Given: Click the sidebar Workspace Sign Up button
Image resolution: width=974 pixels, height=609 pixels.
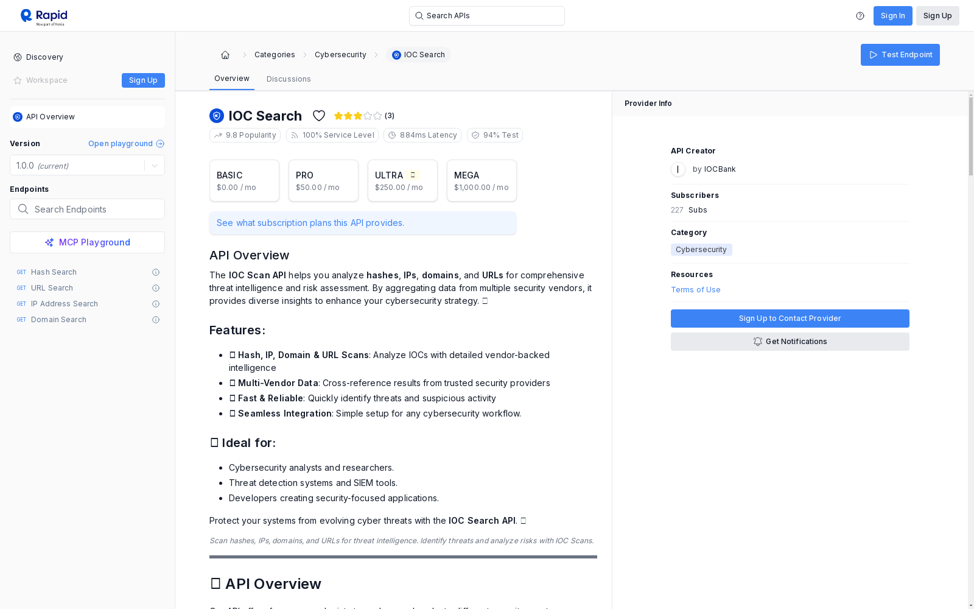Looking at the screenshot, I should coord(143,80).
